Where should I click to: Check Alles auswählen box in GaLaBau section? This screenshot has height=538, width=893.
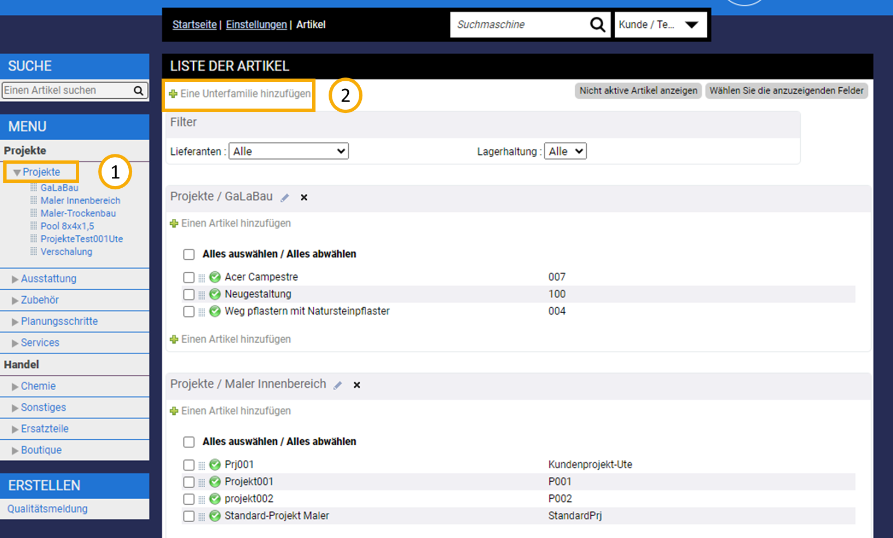coord(189,254)
